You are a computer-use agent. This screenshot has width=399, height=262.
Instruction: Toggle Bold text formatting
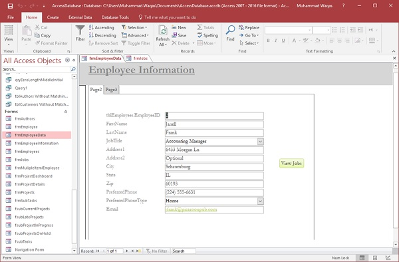tap(268, 41)
